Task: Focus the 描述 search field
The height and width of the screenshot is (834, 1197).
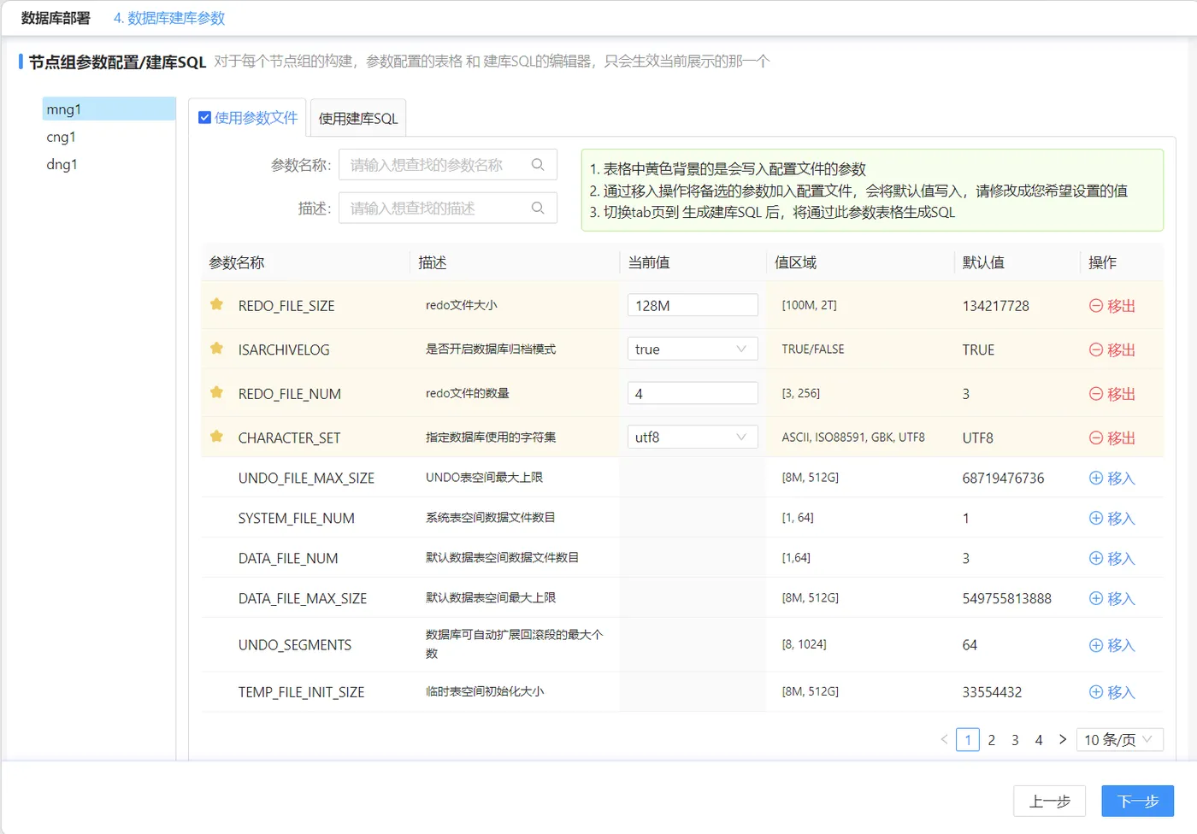Action: 448,208
